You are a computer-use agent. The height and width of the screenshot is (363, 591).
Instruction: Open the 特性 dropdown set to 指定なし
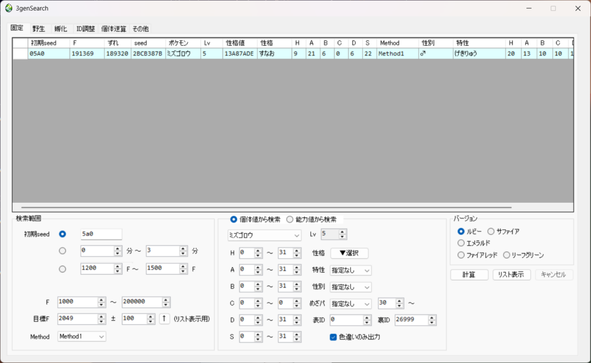[x=350, y=270]
